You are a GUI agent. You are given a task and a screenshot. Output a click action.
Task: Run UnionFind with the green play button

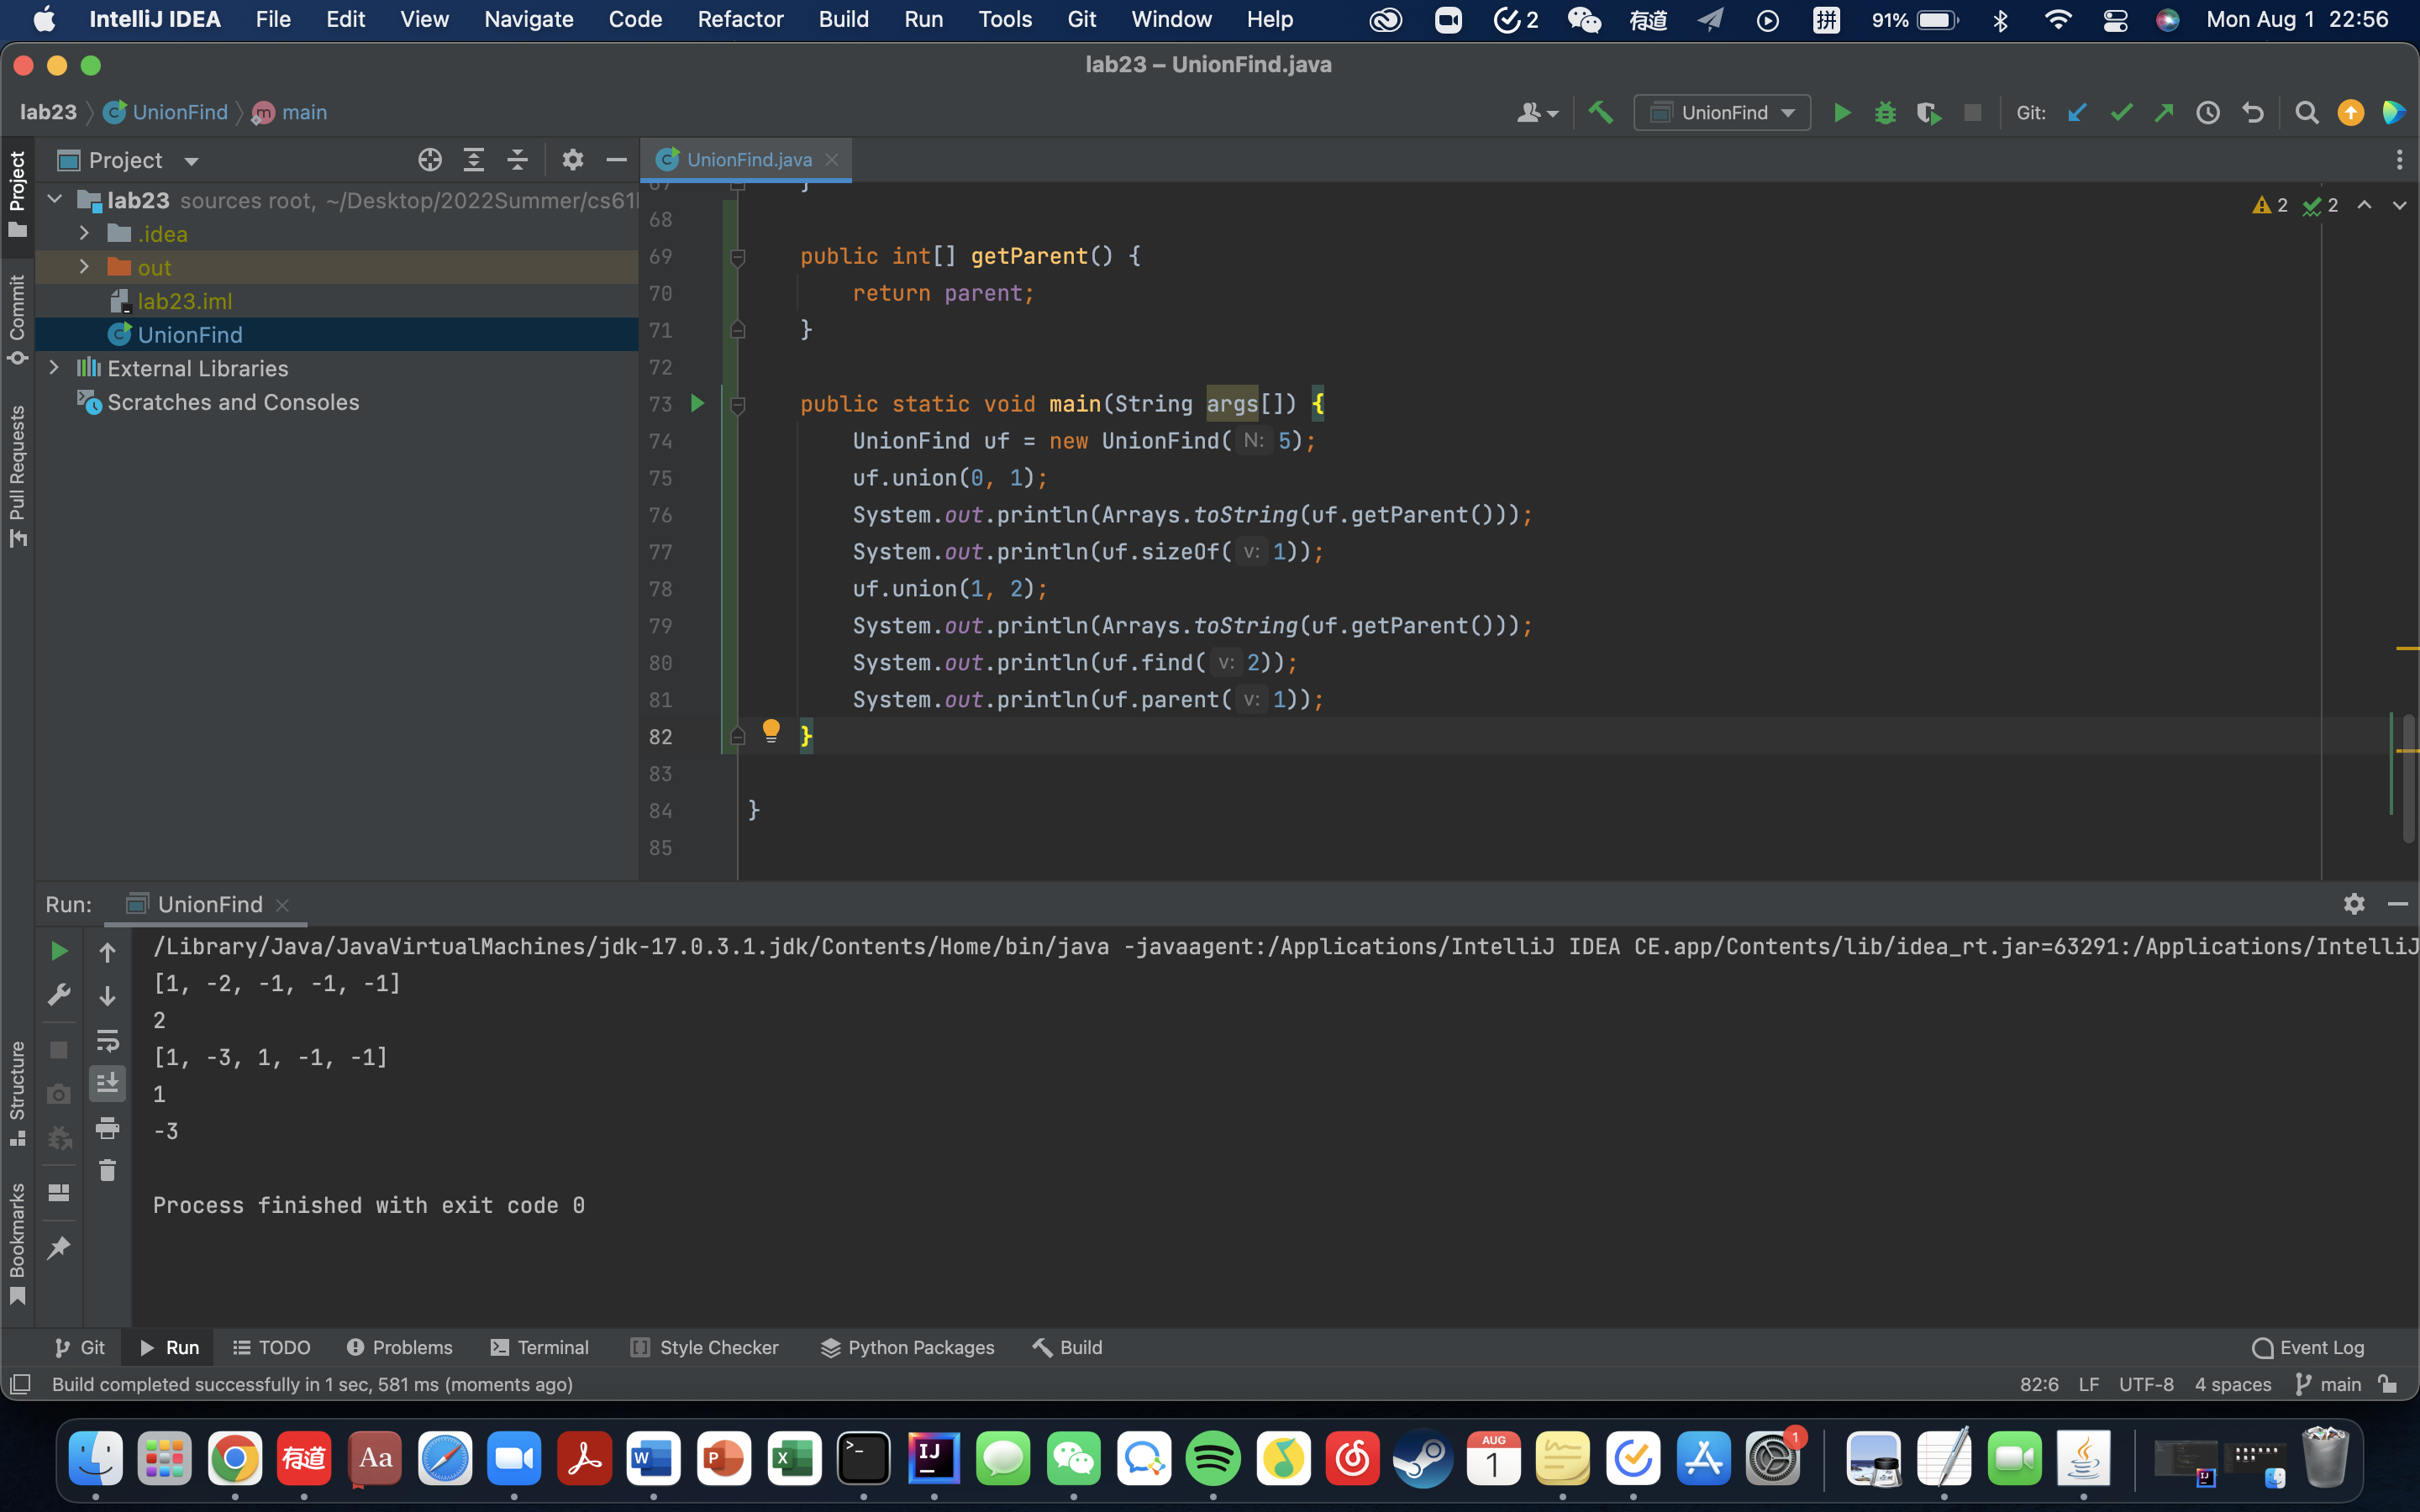coord(1841,112)
